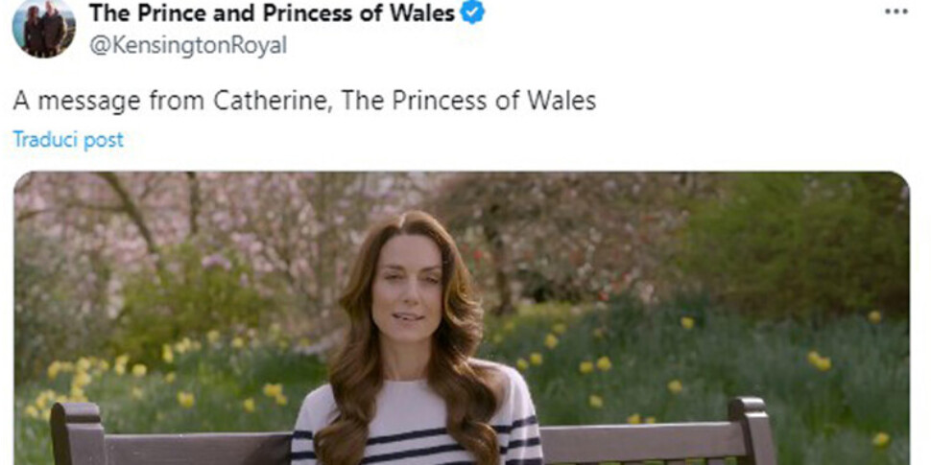Click the tweet text "A message from Catherine"
This screenshot has height=465, width=931.
[170, 101]
